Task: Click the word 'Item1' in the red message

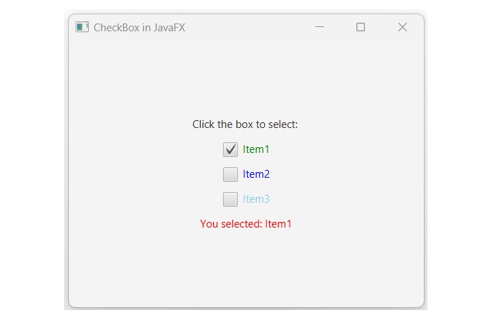Action: click(x=278, y=224)
